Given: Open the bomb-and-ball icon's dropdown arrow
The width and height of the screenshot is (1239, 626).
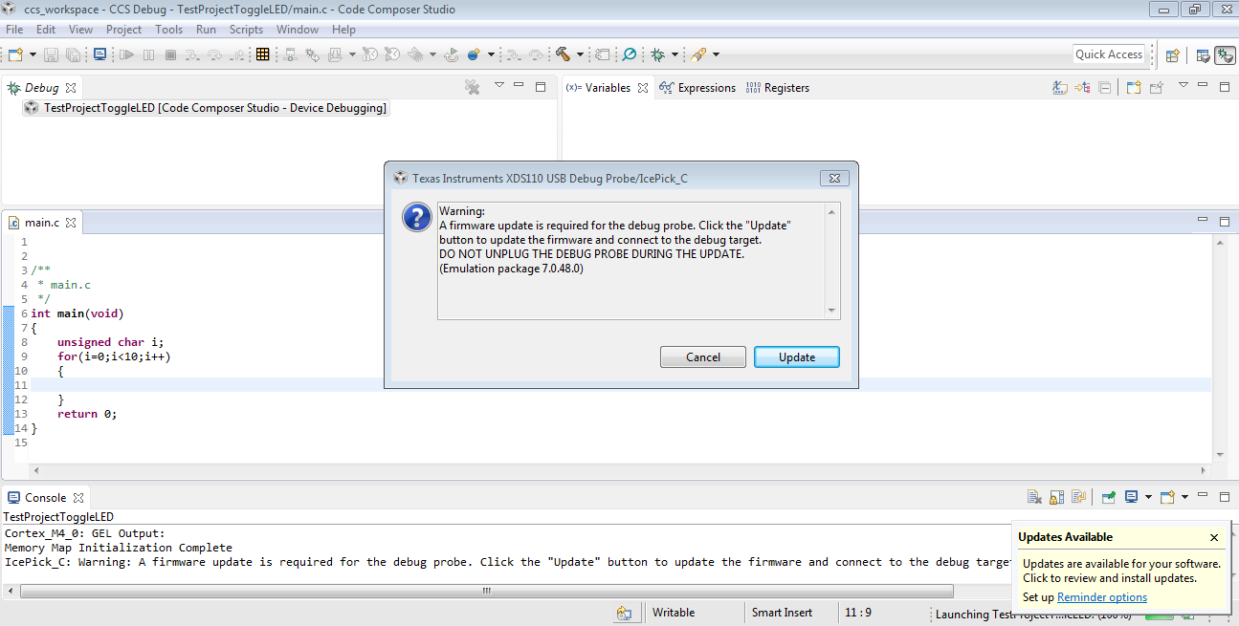Looking at the screenshot, I should 491,54.
